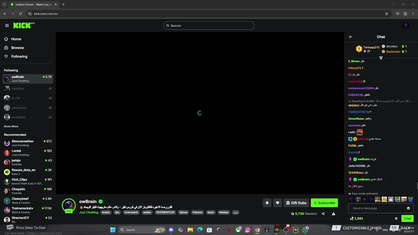Open Windows Start menu
The height and width of the screenshot is (235, 418).
113,230
